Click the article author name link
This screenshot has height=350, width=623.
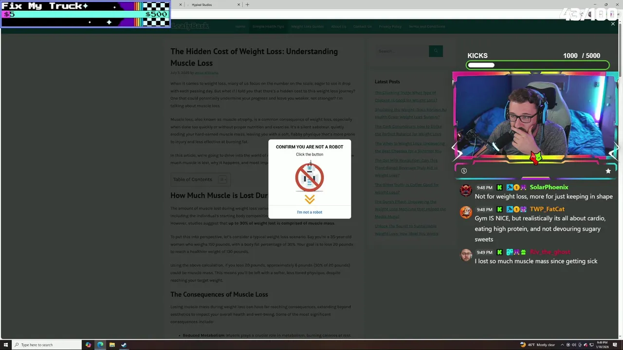click(x=206, y=73)
